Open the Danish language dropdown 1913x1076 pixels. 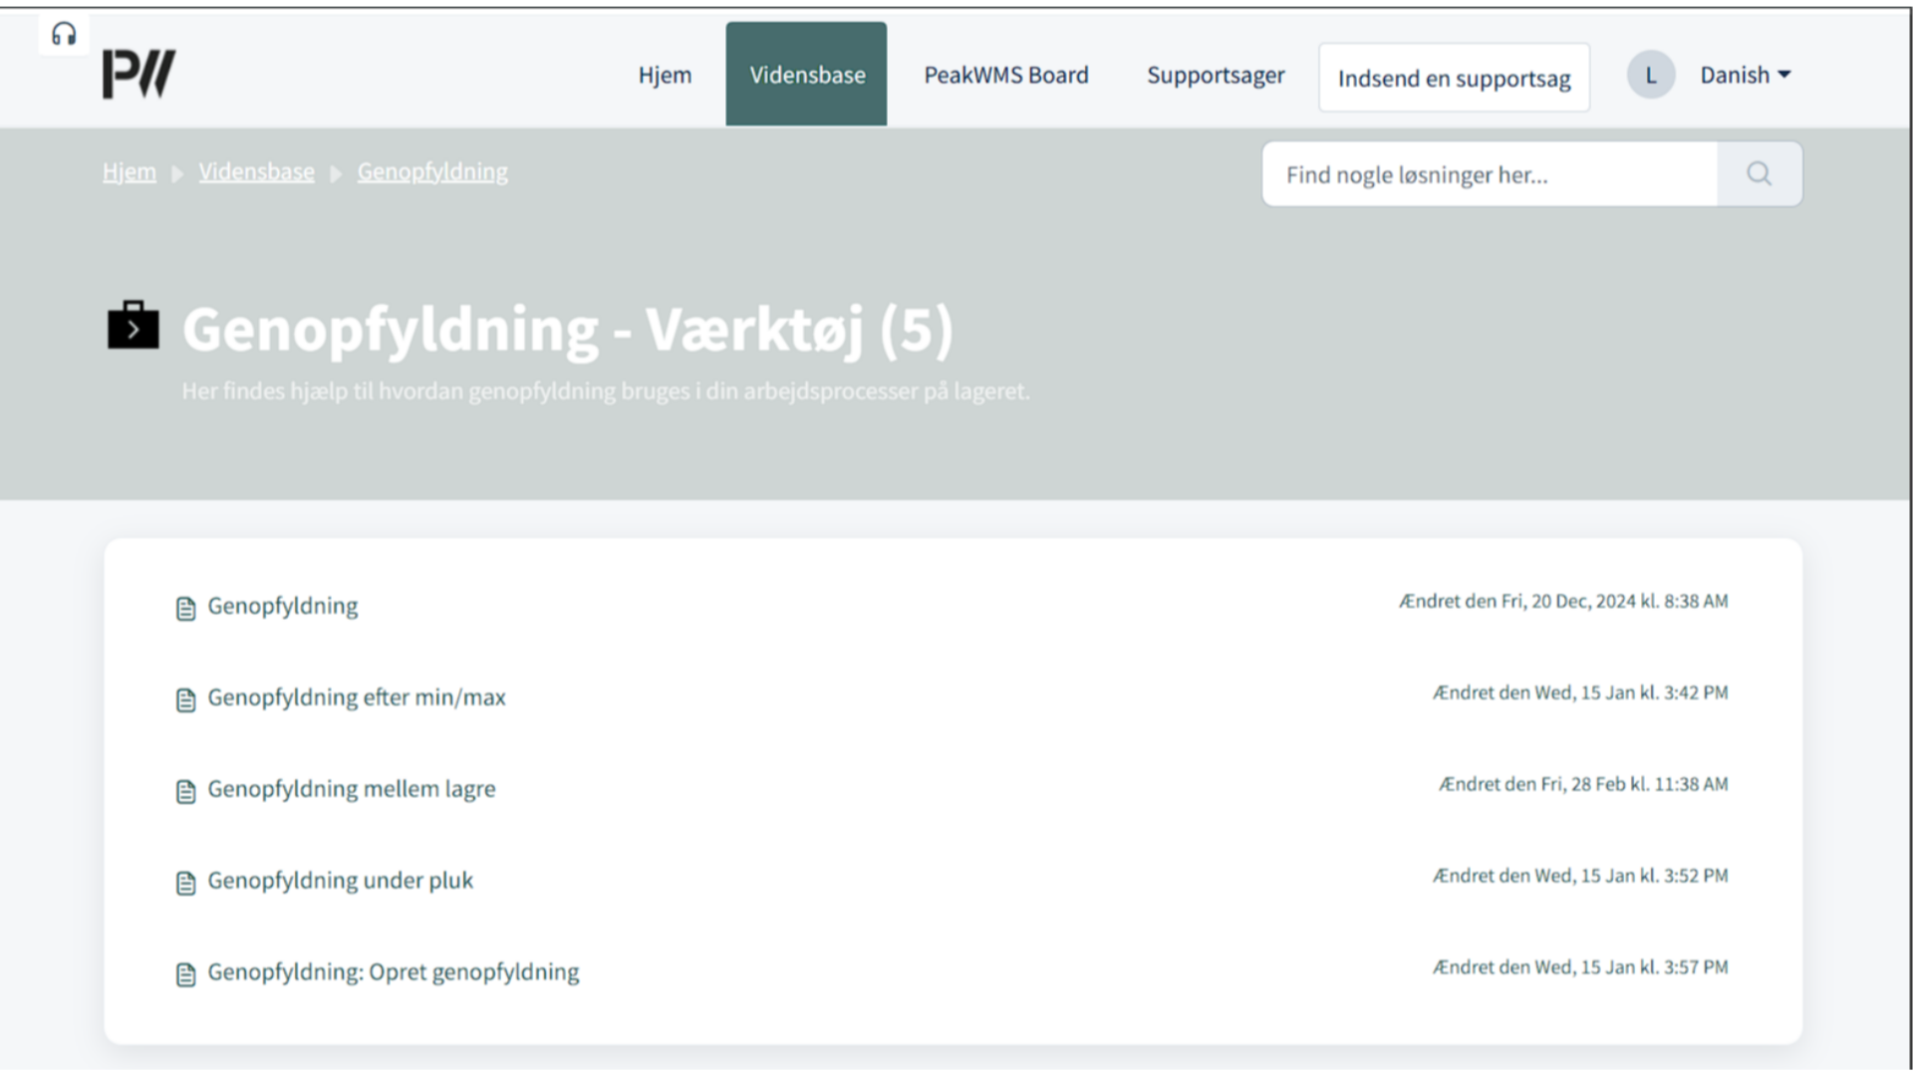pos(1745,75)
